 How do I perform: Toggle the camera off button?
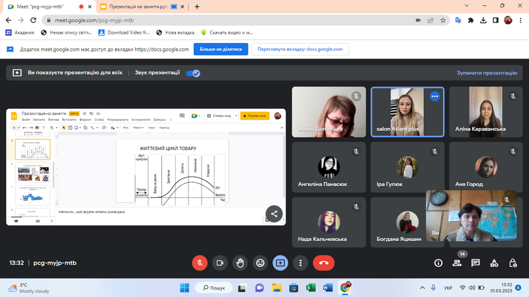(x=220, y=263)
